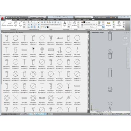Choose the Круг circle tool
The height and width of the screenshot is (131, 131).
16,24
